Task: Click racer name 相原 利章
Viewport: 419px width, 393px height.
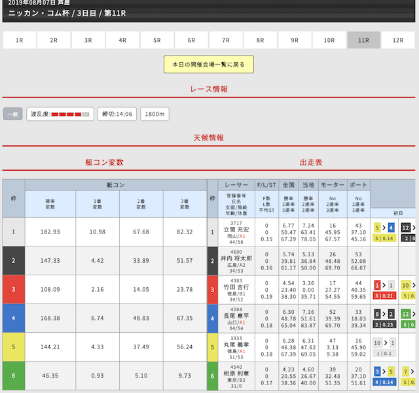Action: pyautogui.click(x=236, y=374)
